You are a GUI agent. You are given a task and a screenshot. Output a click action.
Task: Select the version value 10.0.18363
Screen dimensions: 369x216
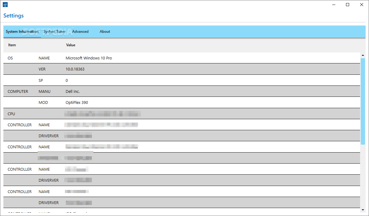(x=75, y=69)
